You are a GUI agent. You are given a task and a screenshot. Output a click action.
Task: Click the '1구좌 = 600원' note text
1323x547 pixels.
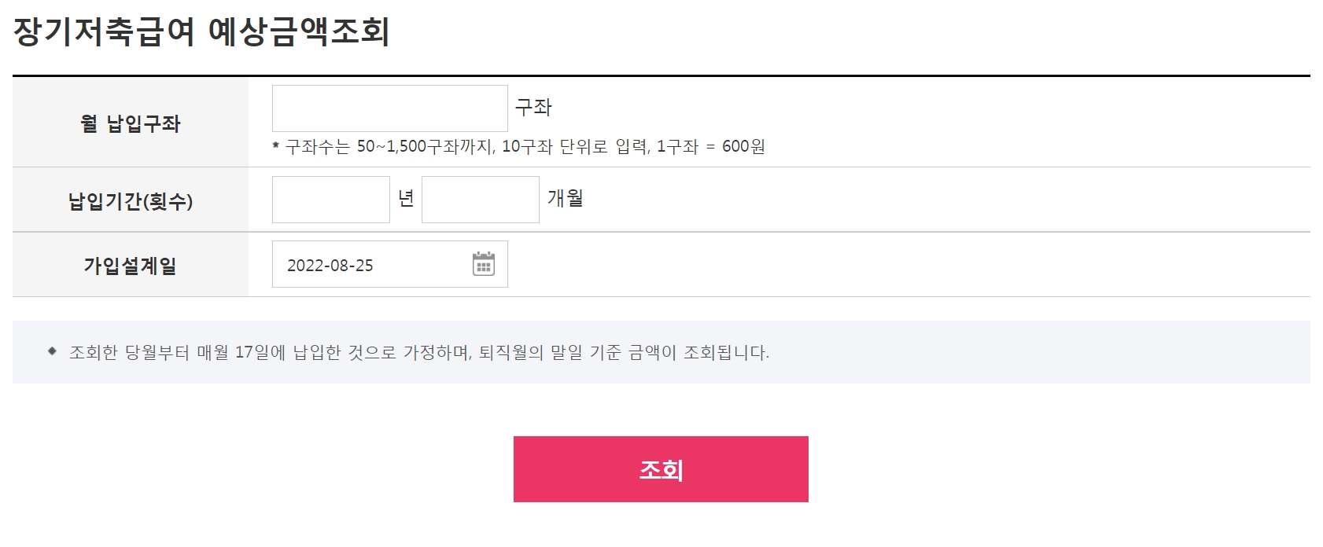(711, 146)
